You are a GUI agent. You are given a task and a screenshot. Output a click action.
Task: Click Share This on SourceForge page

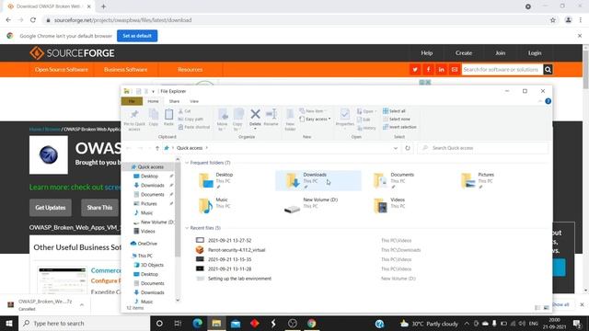(x=99, y=208)
